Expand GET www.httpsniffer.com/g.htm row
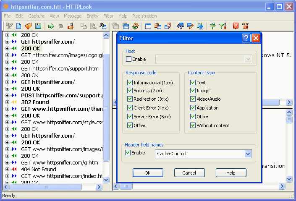This screenshot has width=296, height=201. point(7,162)
